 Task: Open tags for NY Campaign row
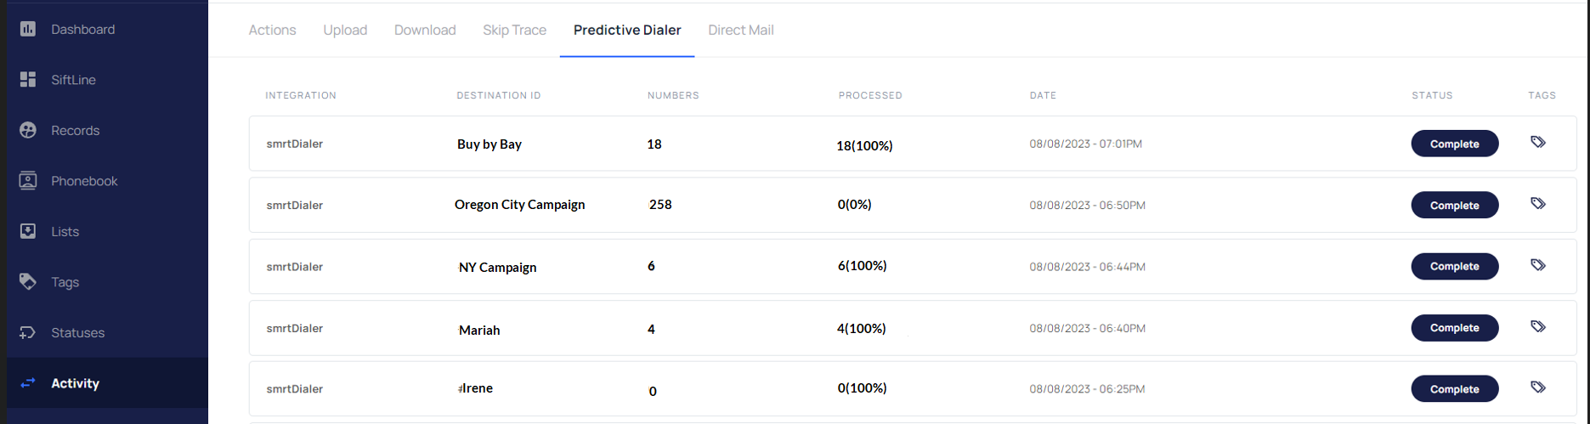tap(1538, 265)
